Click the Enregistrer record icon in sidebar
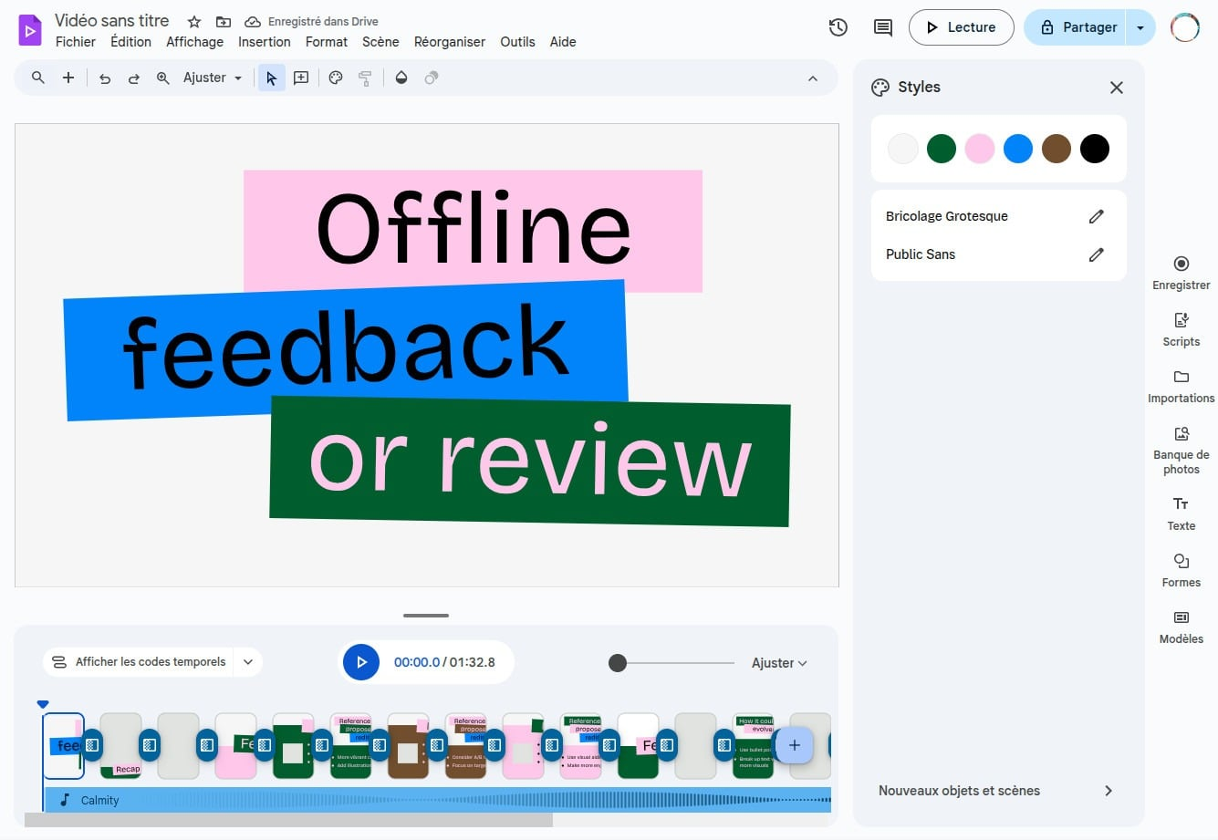 click(x=1181, y=264)
